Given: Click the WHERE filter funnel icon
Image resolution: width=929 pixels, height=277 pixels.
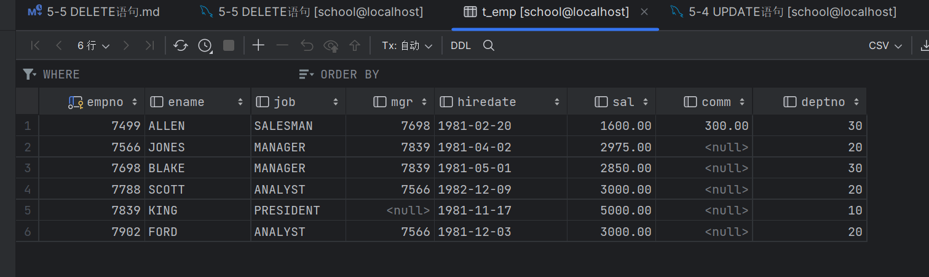Looking at the screenshot, I should coord(29,74).
